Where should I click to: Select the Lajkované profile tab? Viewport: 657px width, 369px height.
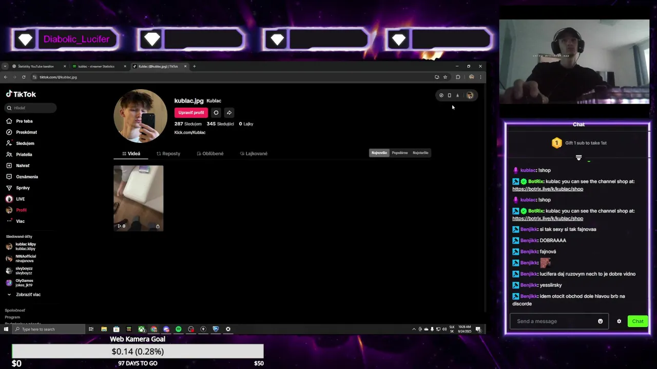pos(254,154)
